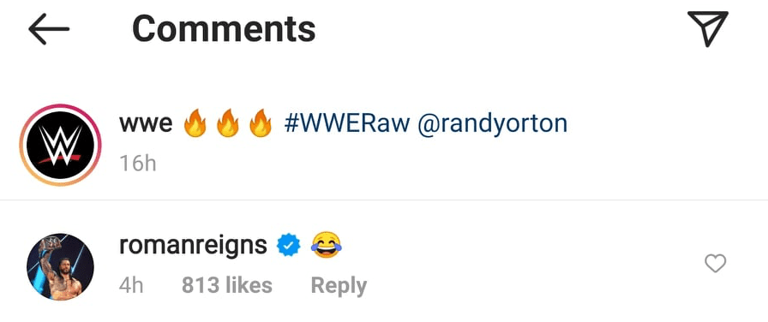Screen dimensions: 768x322
Task: Click the middle fire emoji
Action: 228,124
